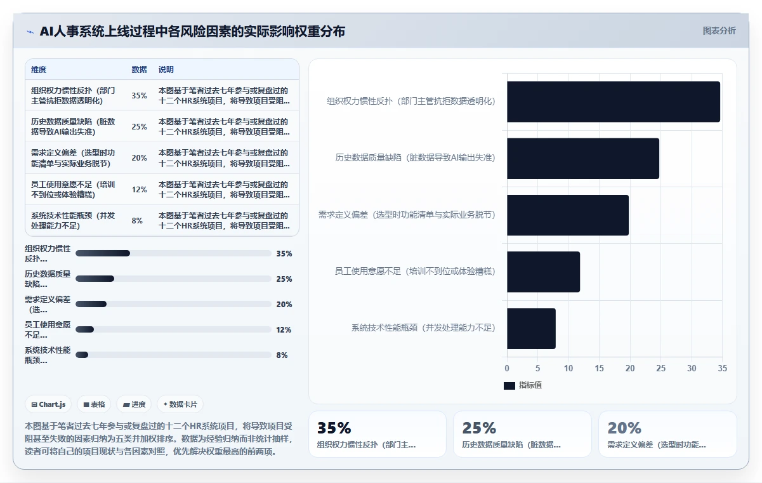This screenshot has height=483, width=762.
Task: Click the title icon before AI人事系统
Action: pos(30,32)
